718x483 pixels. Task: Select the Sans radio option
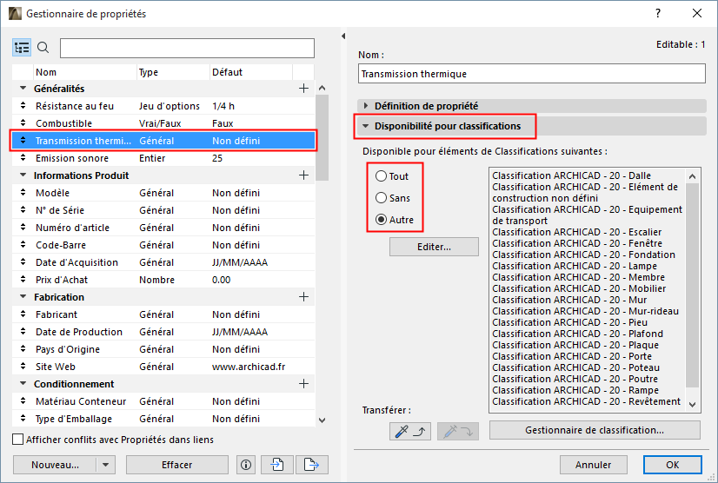pyautogui.click(x=381, y=198)
